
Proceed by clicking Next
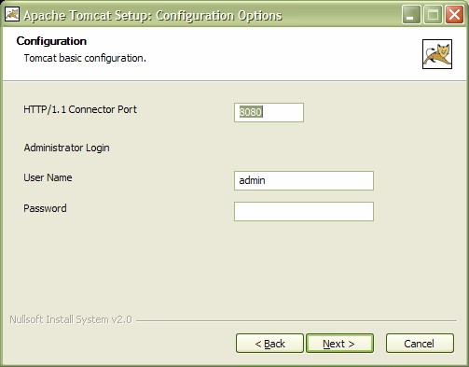coord(339,344)
